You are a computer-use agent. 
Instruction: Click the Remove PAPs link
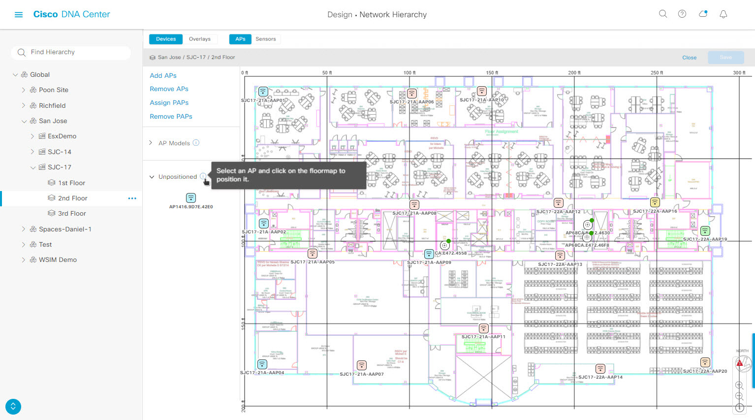[x=171, y=117]
